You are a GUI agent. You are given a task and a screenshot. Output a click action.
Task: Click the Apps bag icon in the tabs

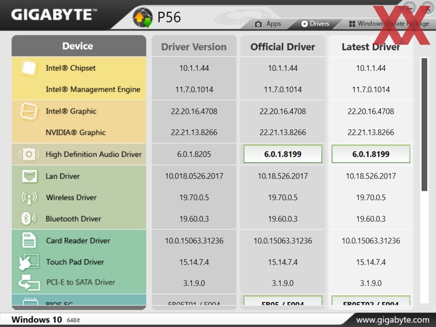pos(258,24)
